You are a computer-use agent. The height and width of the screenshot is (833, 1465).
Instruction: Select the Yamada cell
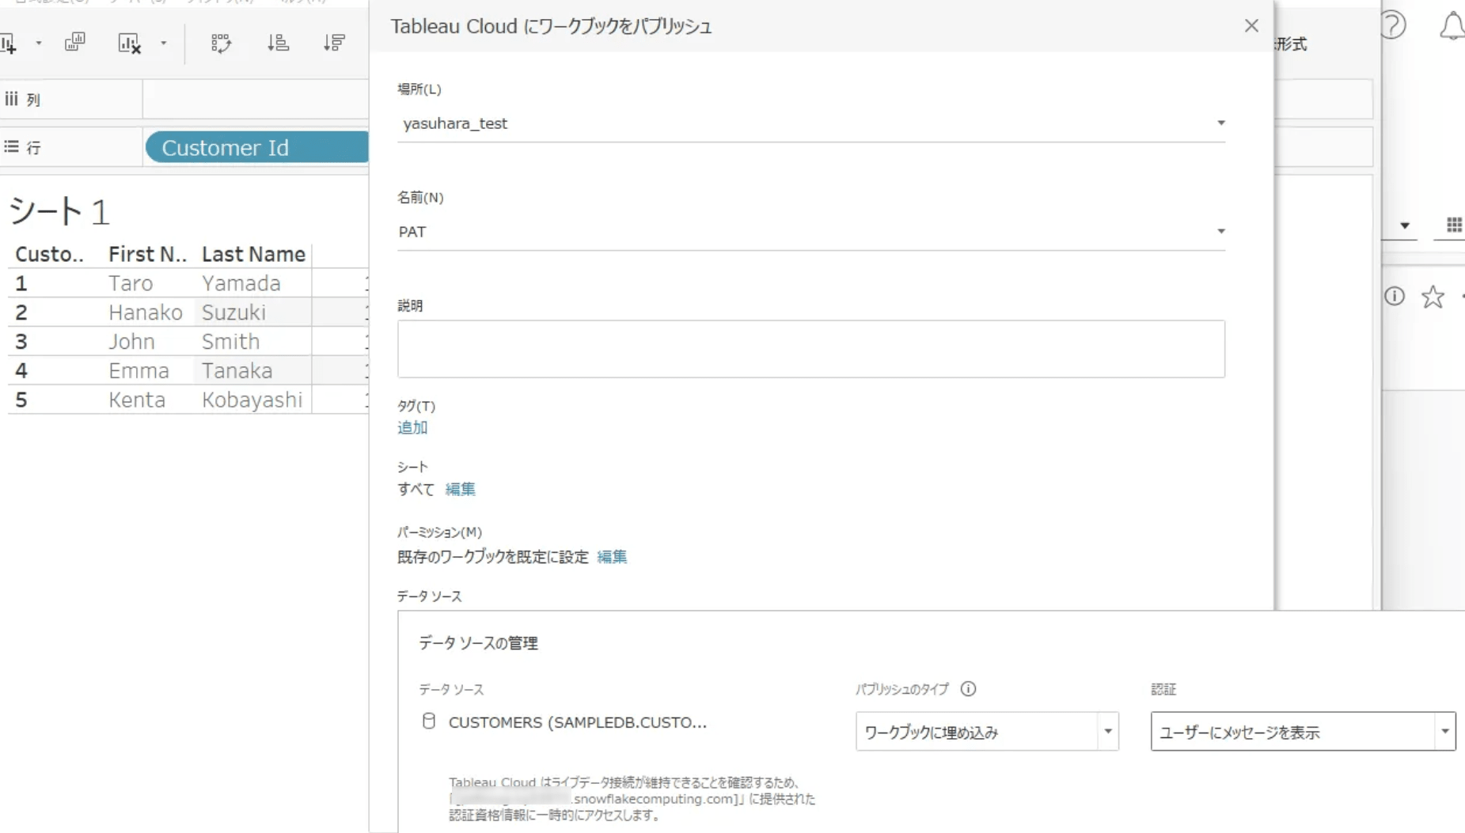coord(241,283)
